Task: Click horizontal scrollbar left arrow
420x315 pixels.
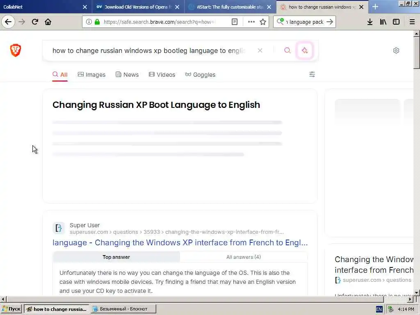Action: [x=3, y=299]
